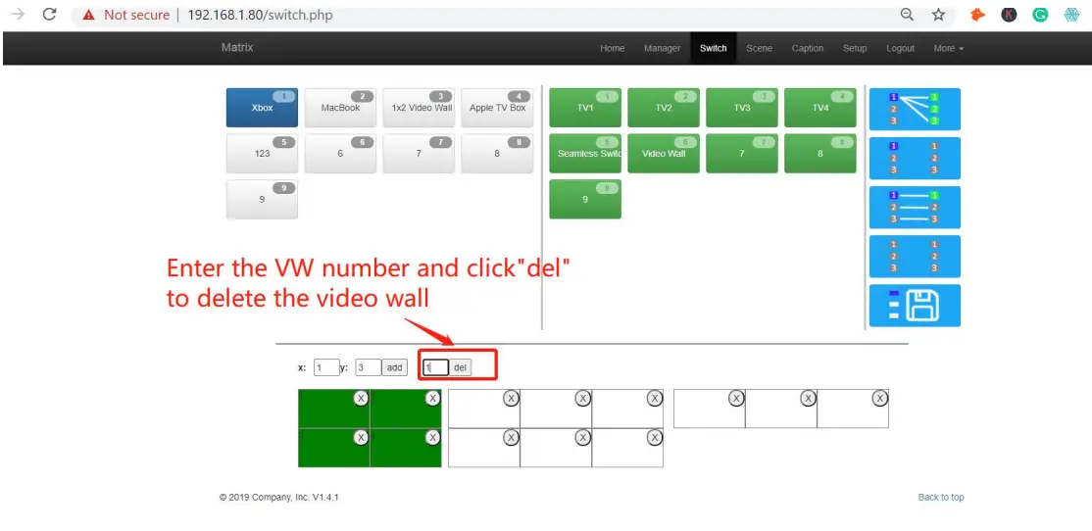Image resolution: width=1092 pixels, height=531 pixels.
Task: Select the 1x2 Video Wall input
Action: tap(419, 108)
